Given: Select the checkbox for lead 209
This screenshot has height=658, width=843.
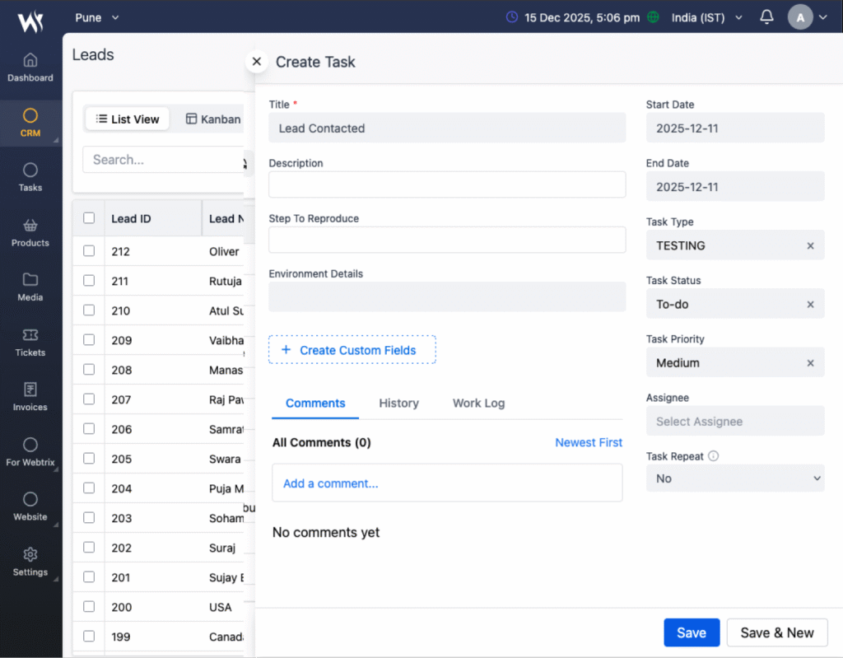Looking at the screenshot, I should coord(89,340).
